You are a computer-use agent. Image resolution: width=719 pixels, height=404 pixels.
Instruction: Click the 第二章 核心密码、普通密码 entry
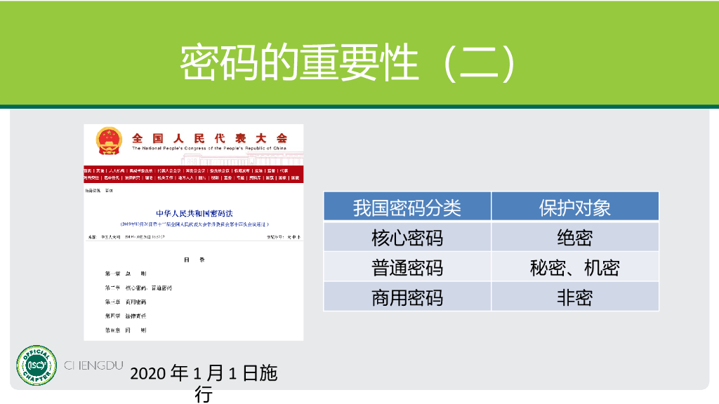click(x=138, y=288)
